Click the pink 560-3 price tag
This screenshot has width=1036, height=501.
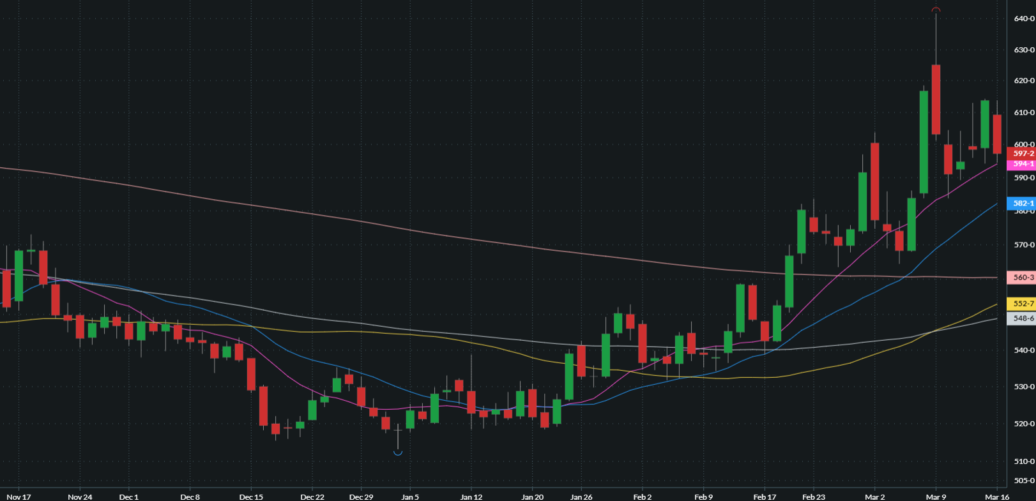pos(1021,278)
